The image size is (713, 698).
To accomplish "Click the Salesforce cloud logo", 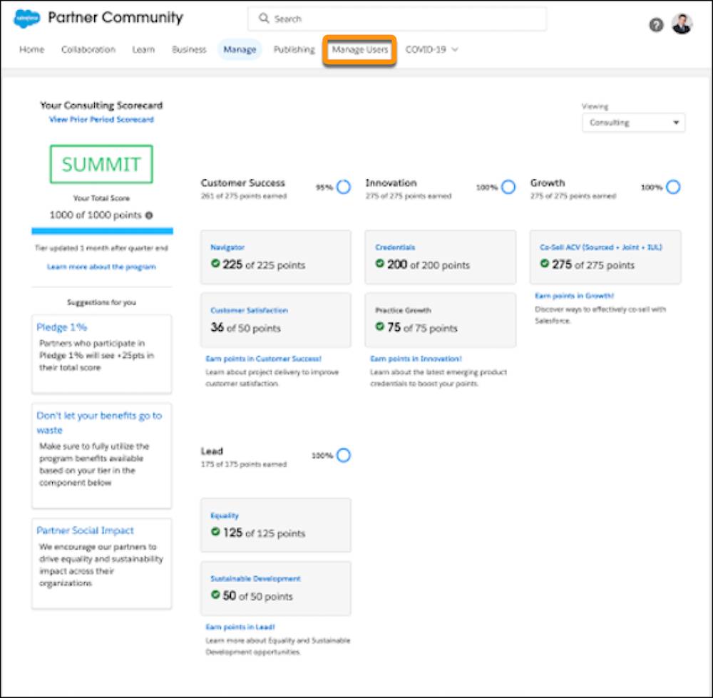I will [27, 19].
